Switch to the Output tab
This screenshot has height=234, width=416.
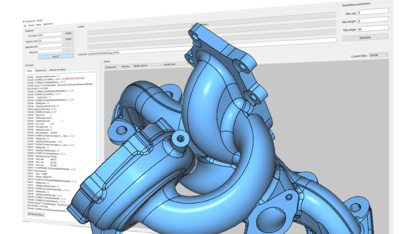click(29, 71)
